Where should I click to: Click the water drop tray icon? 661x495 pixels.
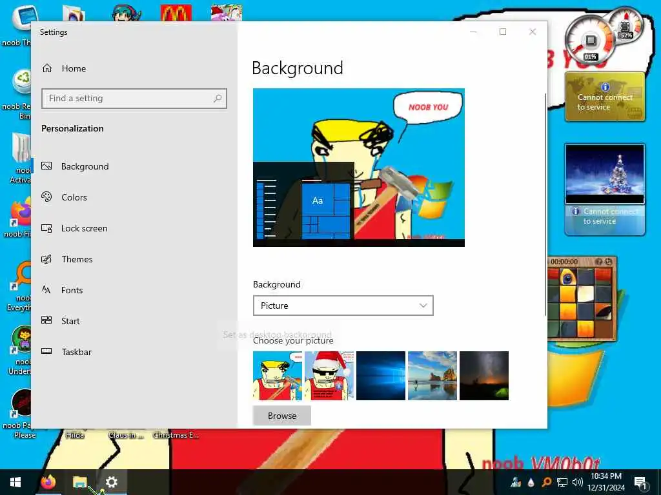(x=531, y=482)
